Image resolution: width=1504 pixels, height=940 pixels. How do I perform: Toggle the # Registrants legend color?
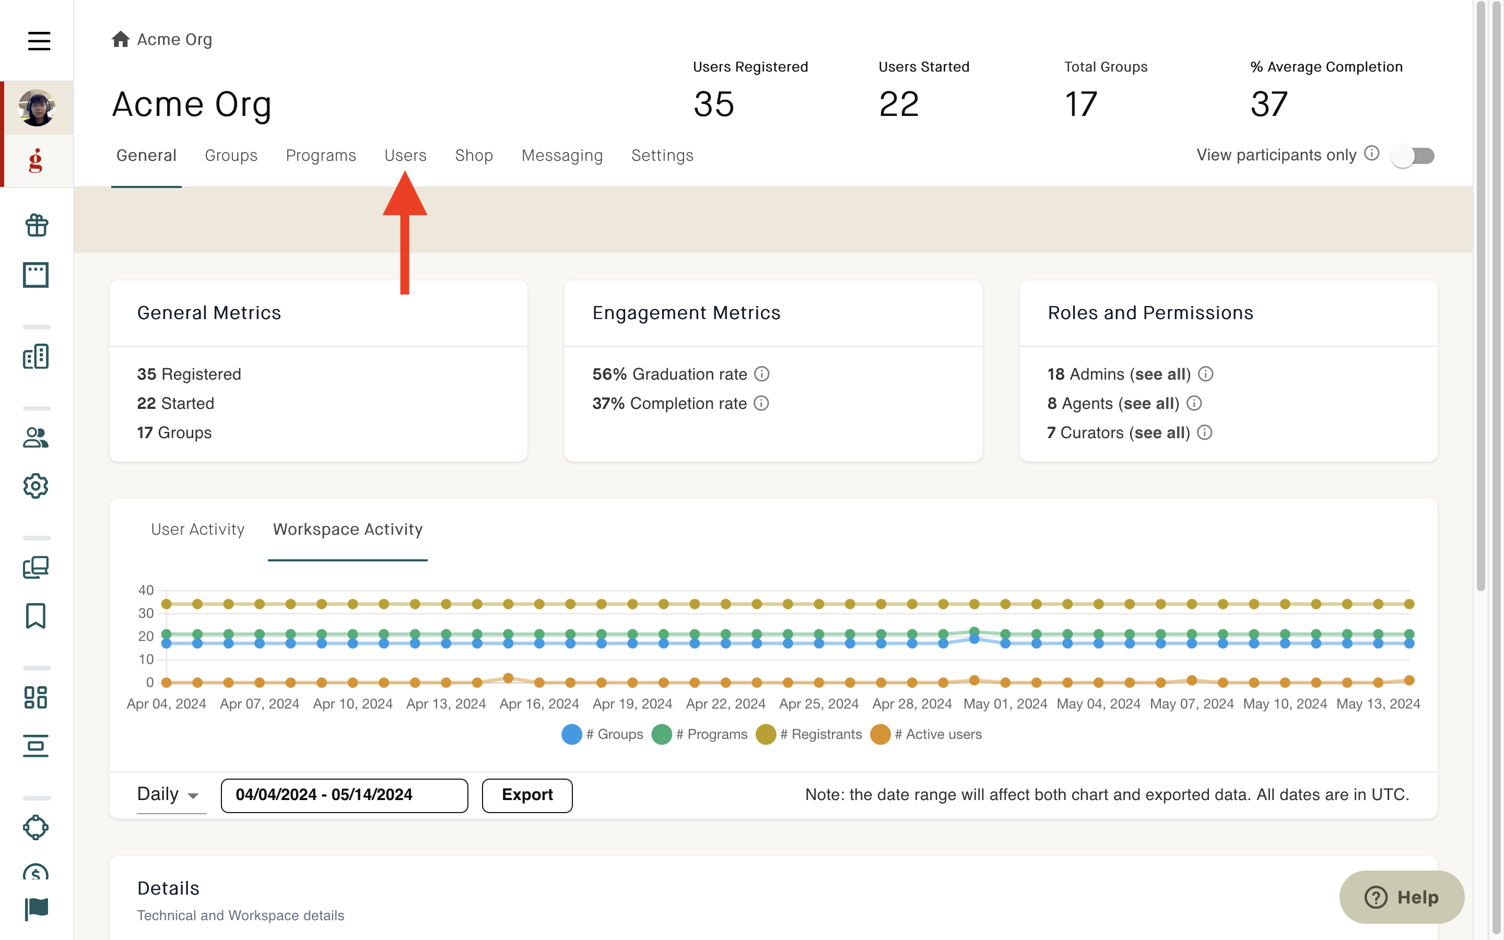coord(766,734)
